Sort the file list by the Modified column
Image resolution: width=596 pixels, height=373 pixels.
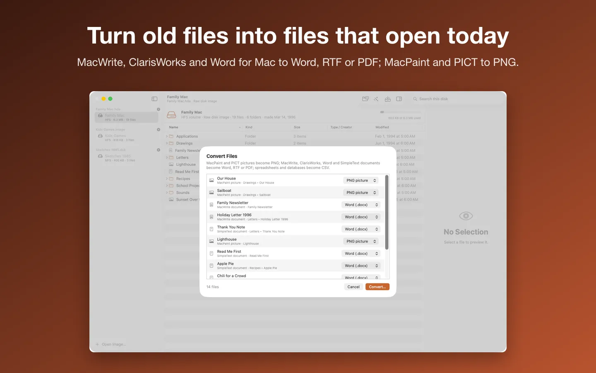click(x=397, y=127)
